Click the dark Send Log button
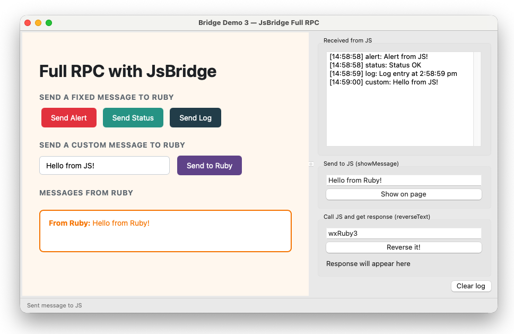 (x=195, y=118)
